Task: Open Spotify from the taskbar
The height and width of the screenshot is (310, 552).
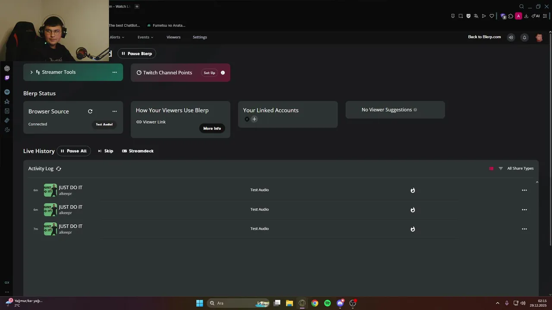Action: click(327, 303)
